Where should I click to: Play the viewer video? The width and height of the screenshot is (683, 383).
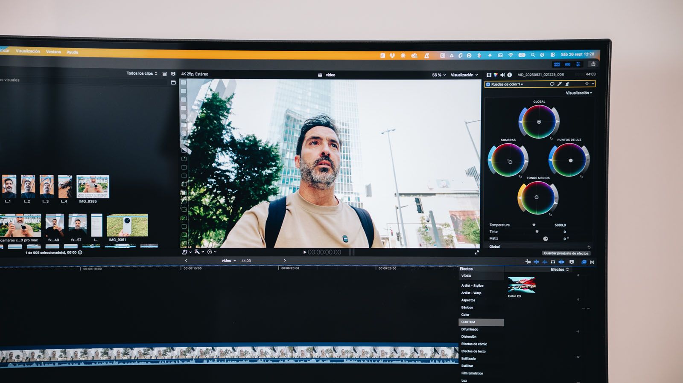pos(305,252)
